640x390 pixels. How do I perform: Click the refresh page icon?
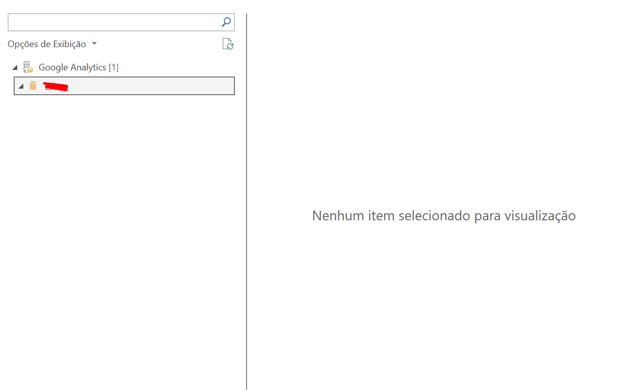pos(228,44)
